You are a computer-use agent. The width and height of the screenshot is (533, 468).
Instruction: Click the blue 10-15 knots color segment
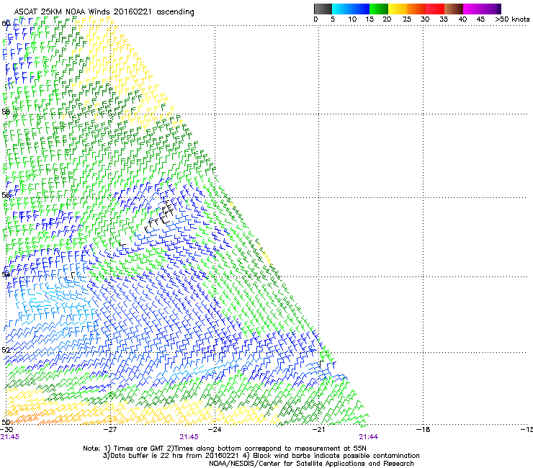(x=359, y=9)
